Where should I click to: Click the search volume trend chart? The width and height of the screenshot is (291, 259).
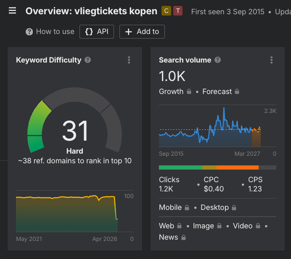point(217,126)
